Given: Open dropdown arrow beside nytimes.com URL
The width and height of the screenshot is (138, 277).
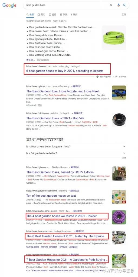Looking at the screenshot, I should click(71, 86).
